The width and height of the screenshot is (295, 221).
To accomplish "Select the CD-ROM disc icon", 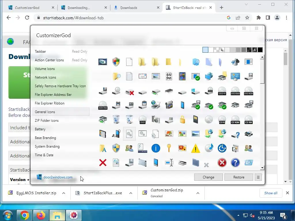I will pyautogui.click(x=235, y=120).
